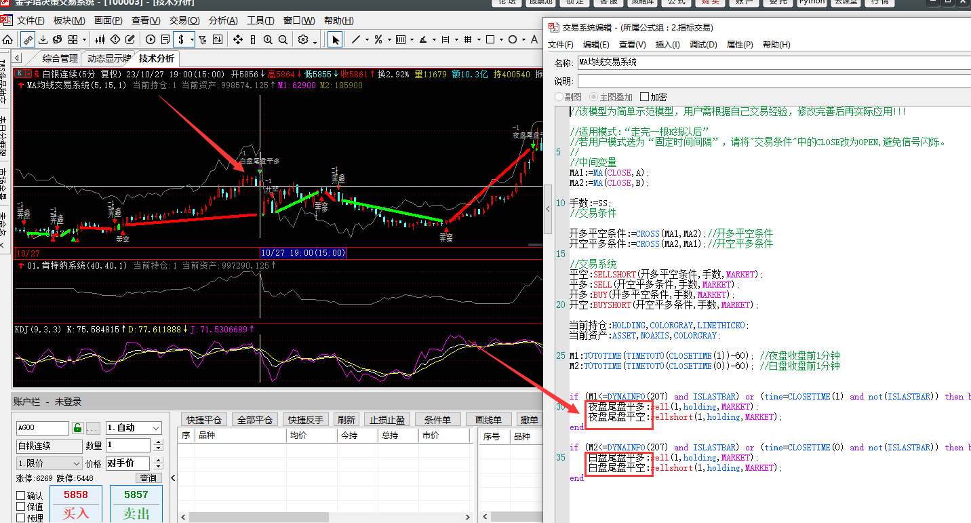Expand the grid layout dropdown arrow
Screen dimensions: 971x523
84,40
